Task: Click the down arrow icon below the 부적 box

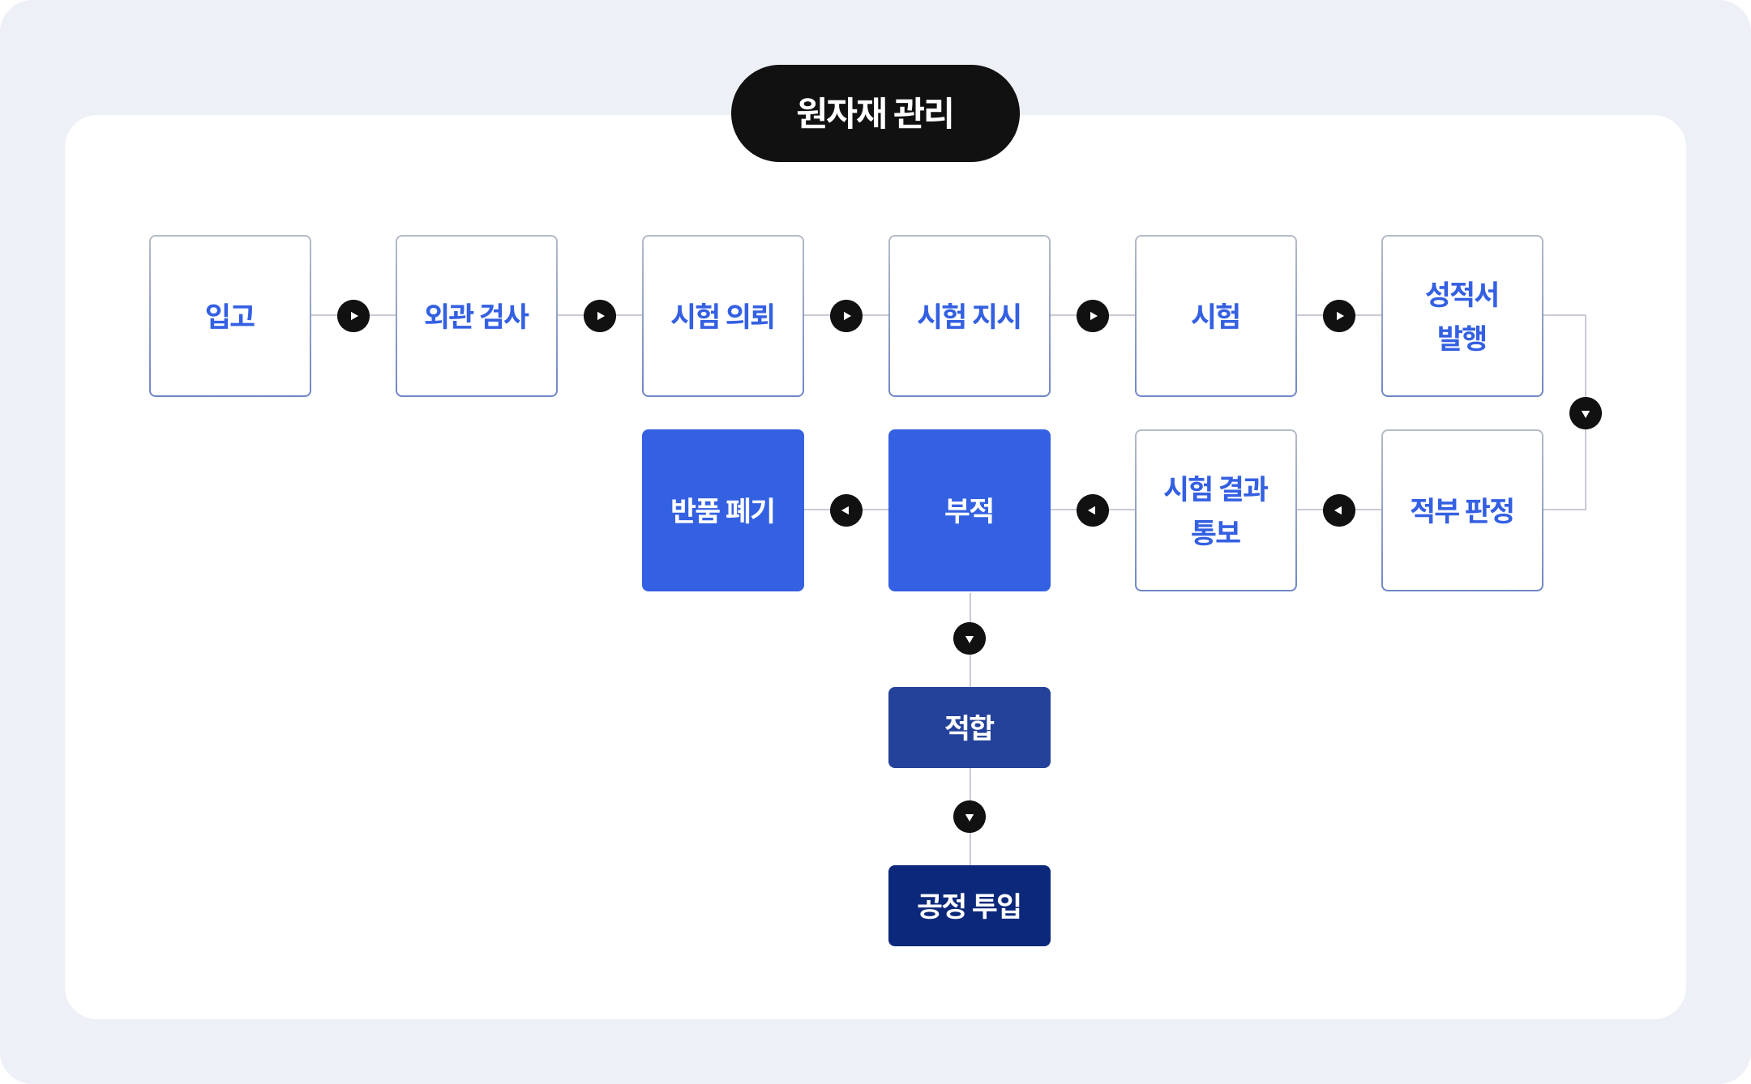Action: 970,638
